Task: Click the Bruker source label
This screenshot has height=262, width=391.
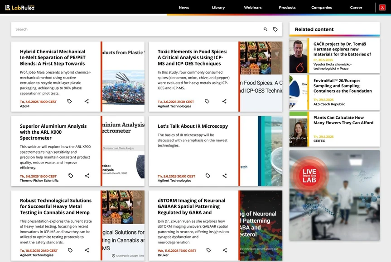Action: [163, 255]
